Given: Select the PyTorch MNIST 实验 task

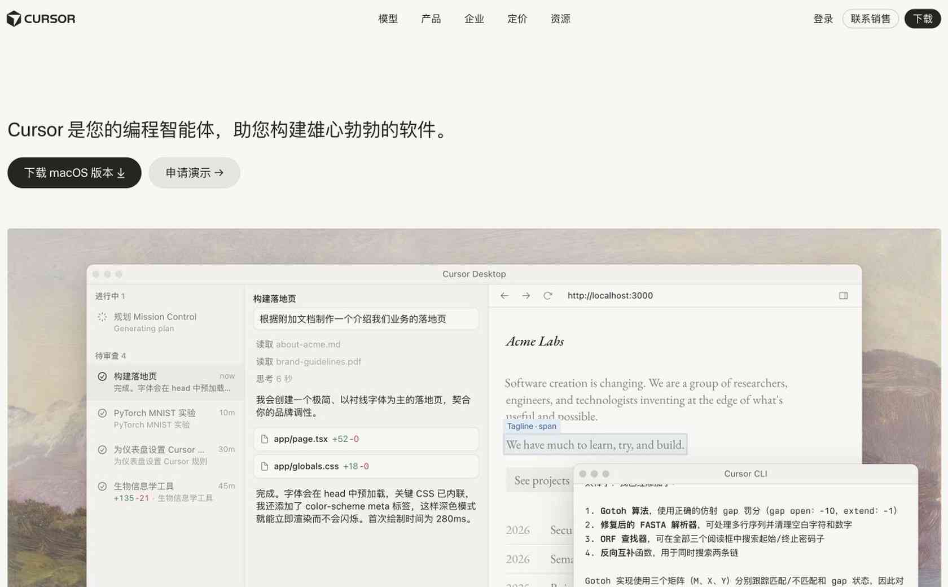Looking at the screenshot, I should tap(166, 419).
